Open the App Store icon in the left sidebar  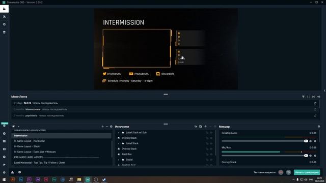click(4, 32)
